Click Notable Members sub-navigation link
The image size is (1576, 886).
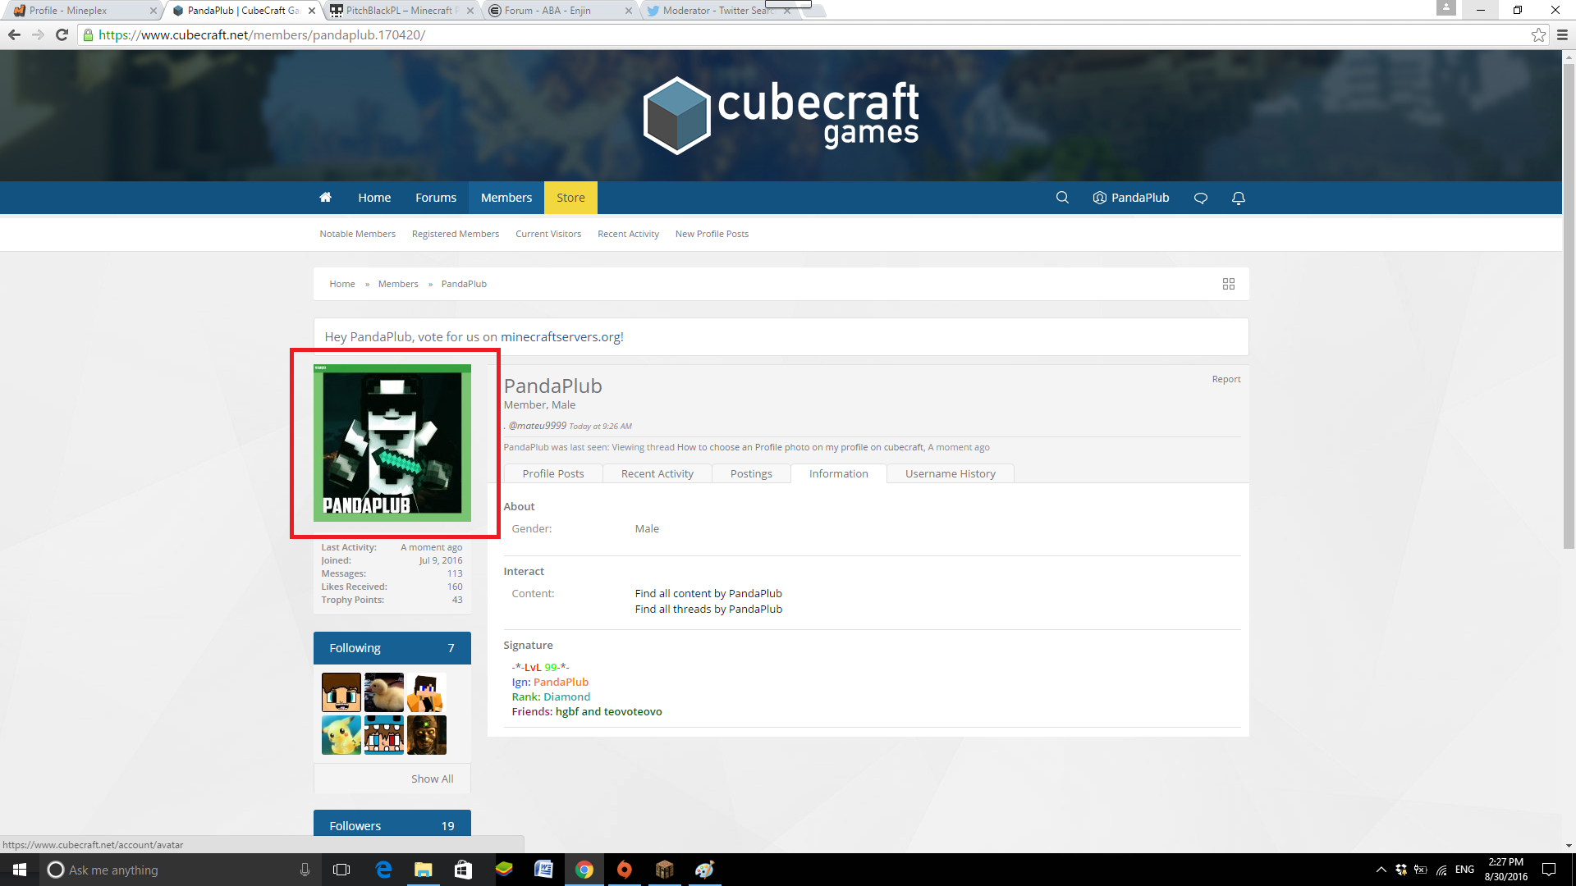pyautogui.click(x=357, y=234)
